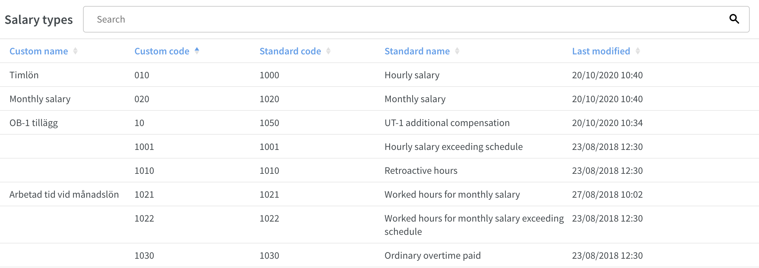Click the sort arrows beside Standard name
Image resolution: width=759 pixels, height=268 pixels.
coord(457,51)
